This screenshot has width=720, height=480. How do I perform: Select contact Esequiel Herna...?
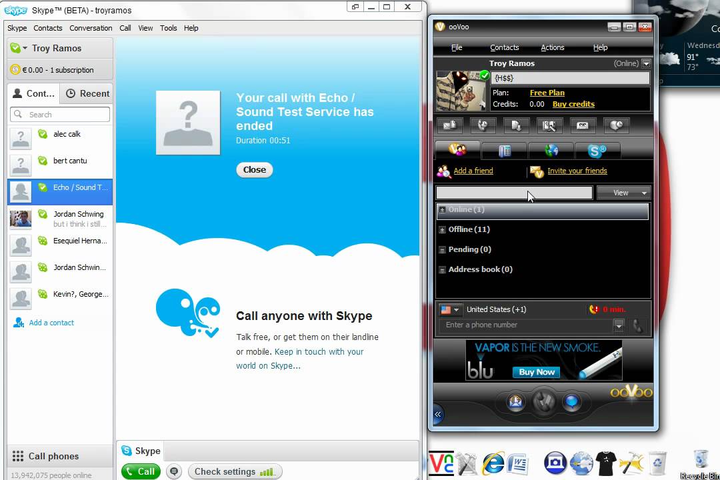pos(60,245)
